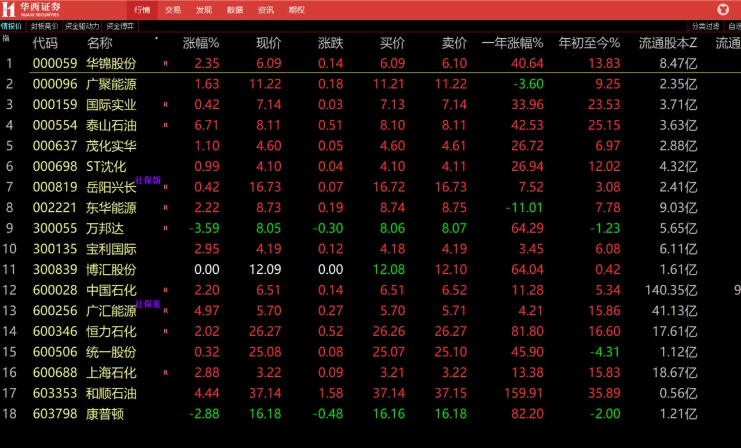The width and height of the screenshot is (741, 448).
Task: Select stock row 广汇能源
Action: [x=370, y=311]
